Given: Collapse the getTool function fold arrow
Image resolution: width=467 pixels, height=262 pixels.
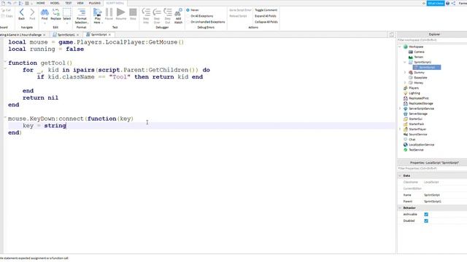Looking at the screenshot, I should pyautogui.click(x=5, y=62).
